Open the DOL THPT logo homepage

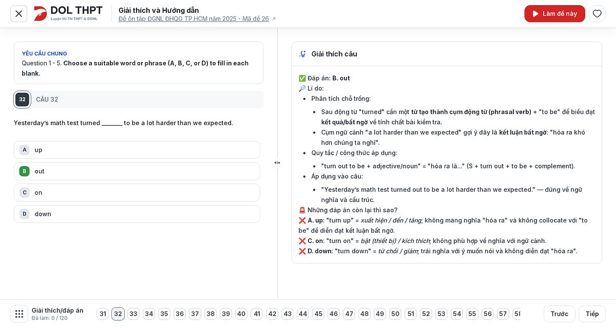click(x=68, y=13)
